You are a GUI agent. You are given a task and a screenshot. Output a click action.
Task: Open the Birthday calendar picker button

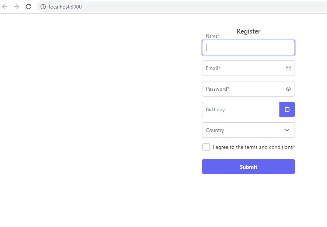(287, 109)
